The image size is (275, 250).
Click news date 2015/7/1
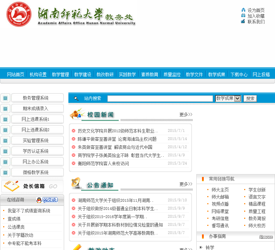(176, 130)
